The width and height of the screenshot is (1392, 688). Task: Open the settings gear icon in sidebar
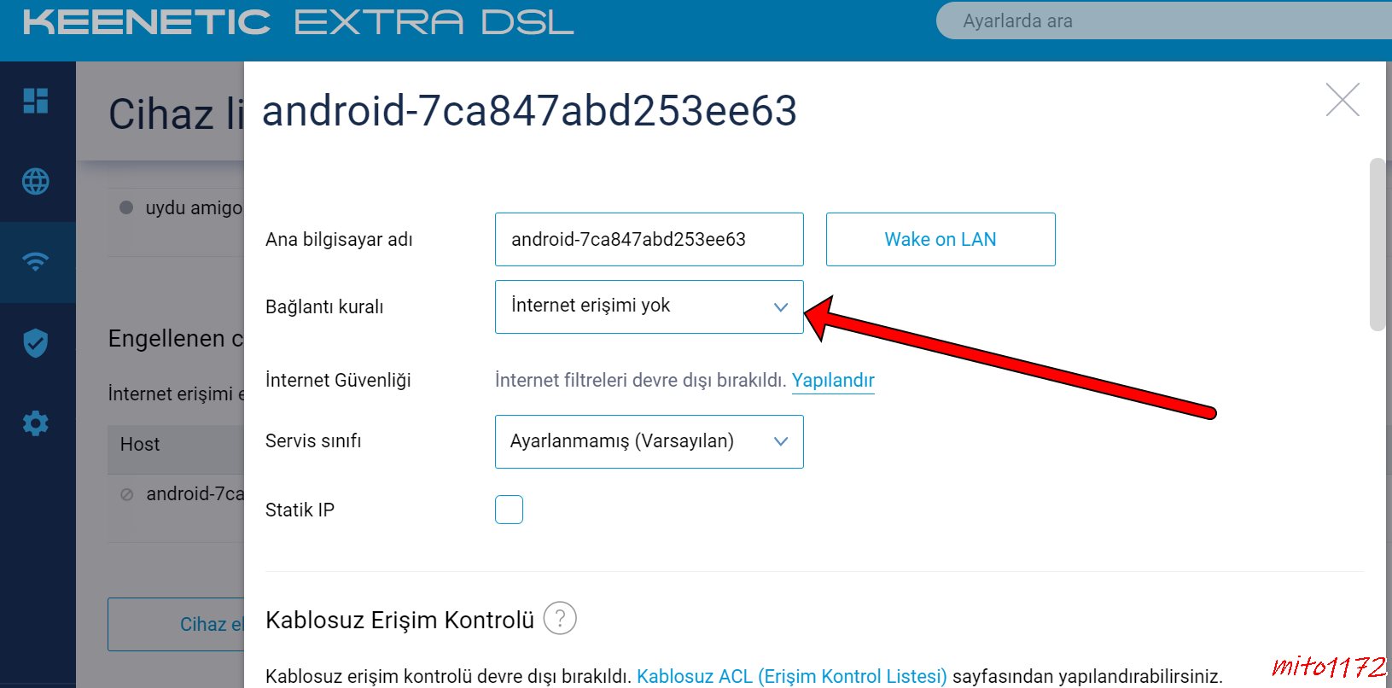point(36,423)
